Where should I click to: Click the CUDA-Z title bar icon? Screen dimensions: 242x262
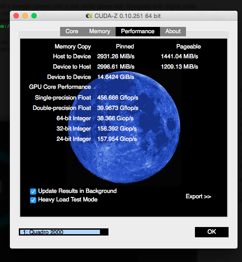[89, 16]
